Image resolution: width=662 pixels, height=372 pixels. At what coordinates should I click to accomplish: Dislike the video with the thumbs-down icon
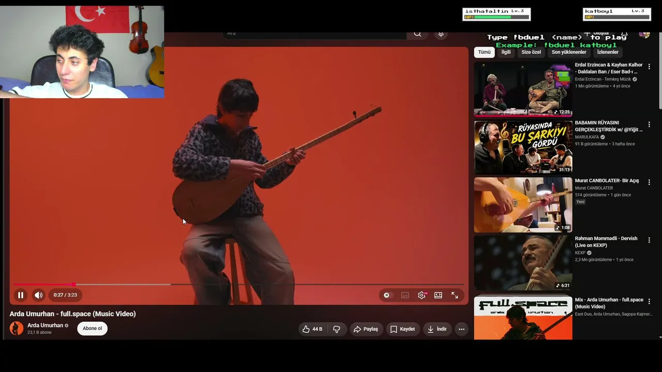[x=337, y=329]
